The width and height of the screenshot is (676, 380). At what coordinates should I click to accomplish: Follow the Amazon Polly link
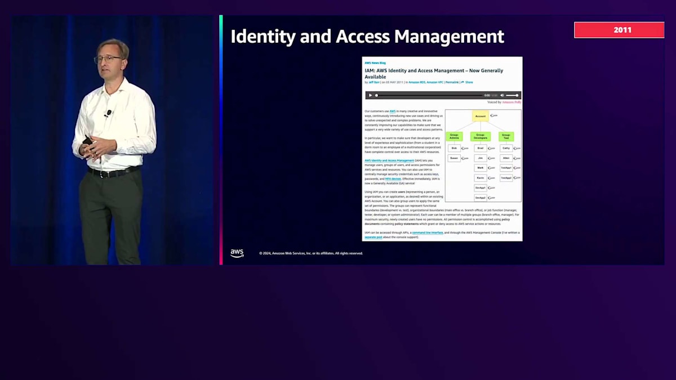(512, 102)
